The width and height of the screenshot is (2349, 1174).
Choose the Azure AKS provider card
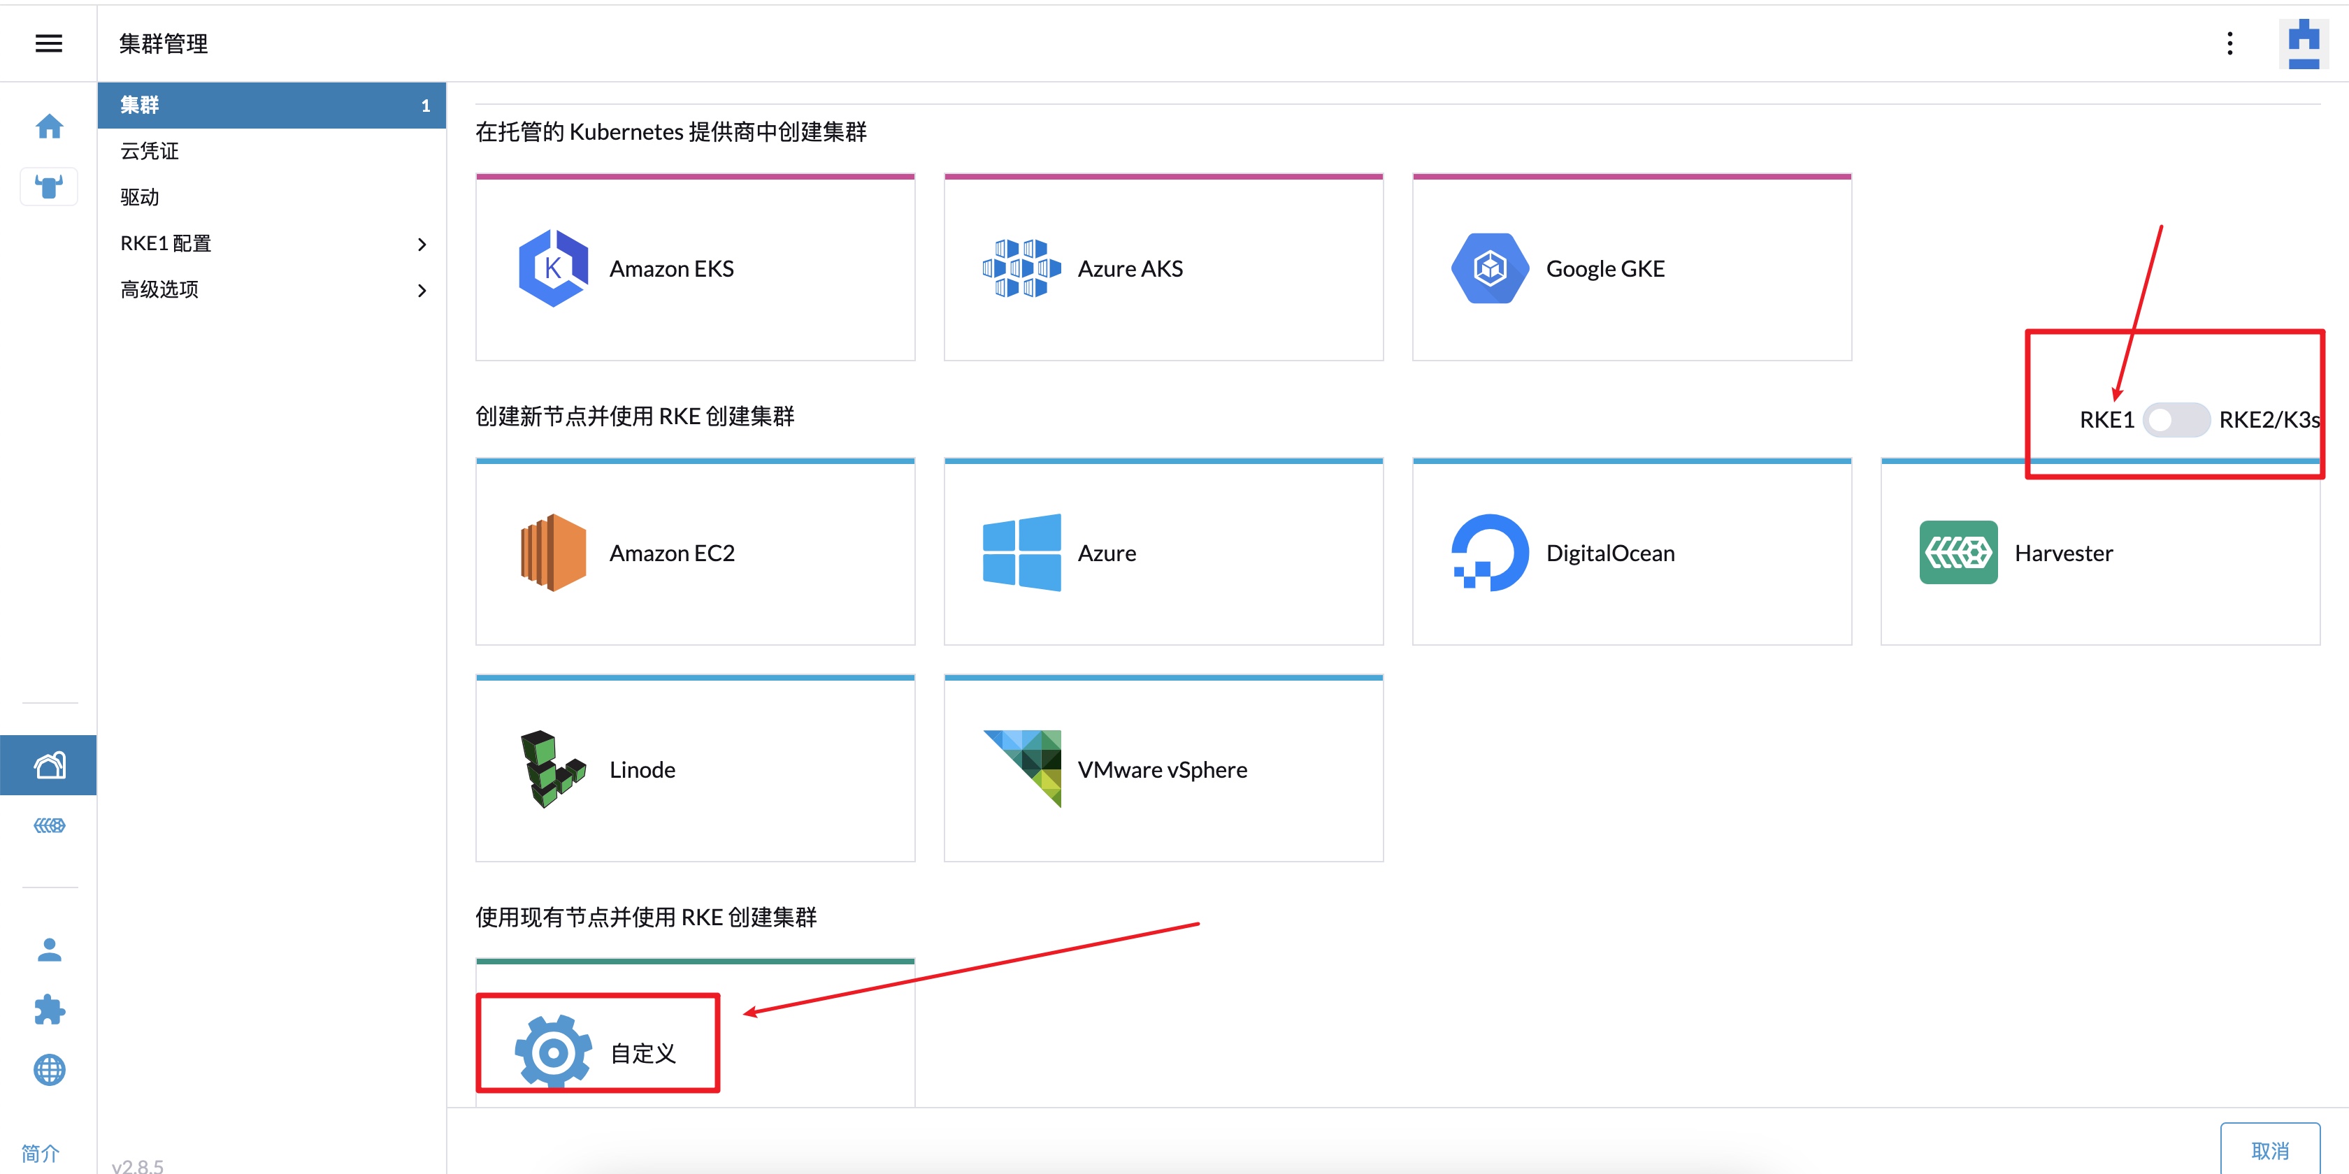pos(1163,266)
